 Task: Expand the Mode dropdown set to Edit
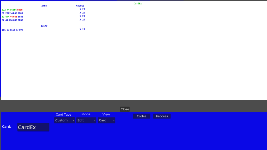[x=86, y=120]
